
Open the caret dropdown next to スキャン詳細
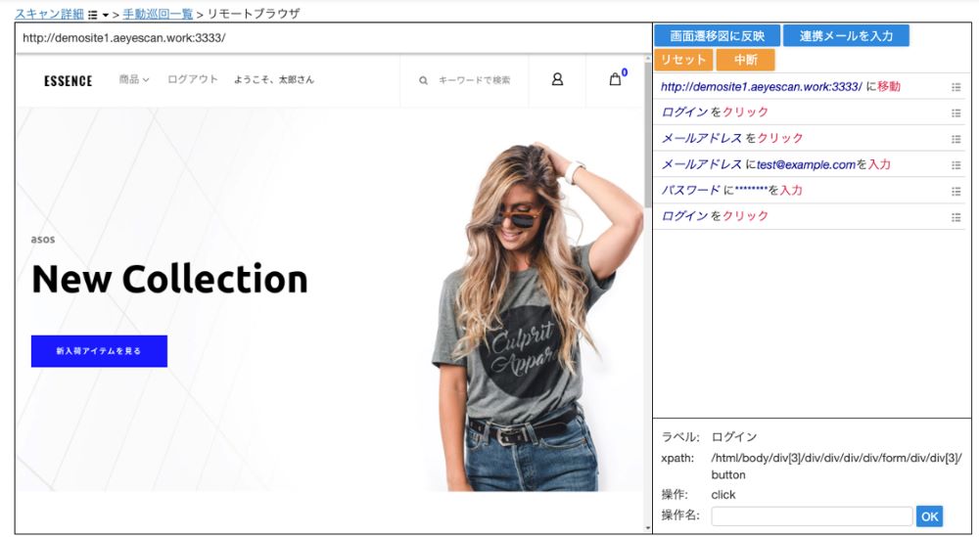click(106, 15)
